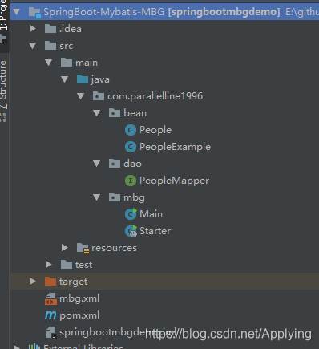The image size is (319, 349).
Task: Select the com.parallelline1996 package label
Action: 155,96
